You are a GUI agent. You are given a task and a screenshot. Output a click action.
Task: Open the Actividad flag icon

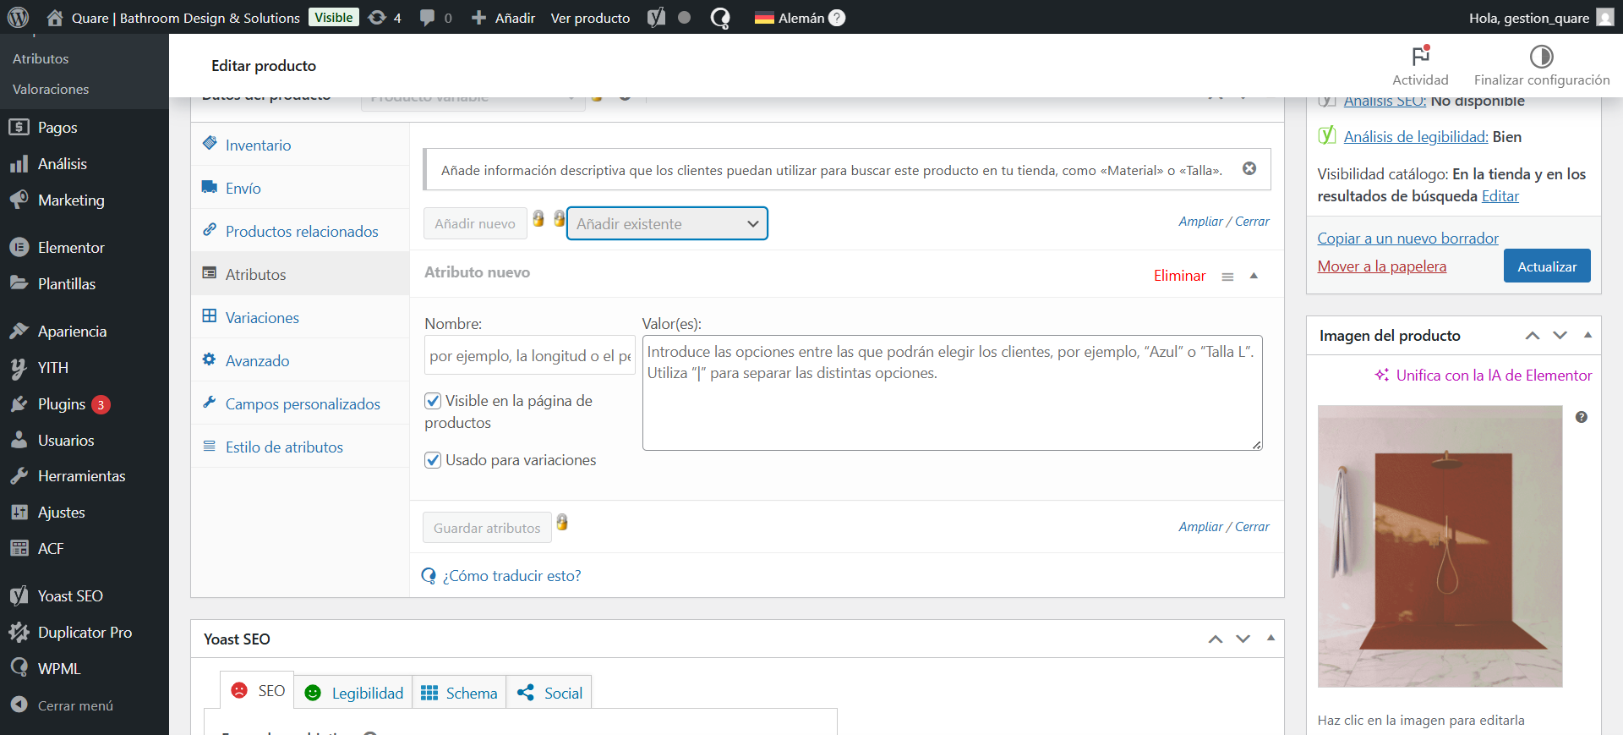[x=1420, y=56]
